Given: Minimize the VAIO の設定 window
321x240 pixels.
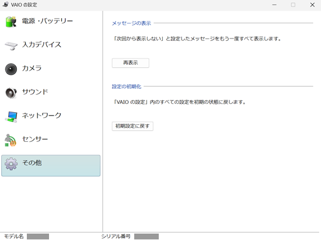Looking at the screenshot, I should pyautogui.click(x=274, y=5).
